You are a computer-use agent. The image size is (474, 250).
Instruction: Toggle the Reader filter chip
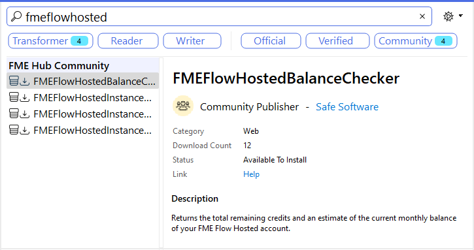(128, 40)
